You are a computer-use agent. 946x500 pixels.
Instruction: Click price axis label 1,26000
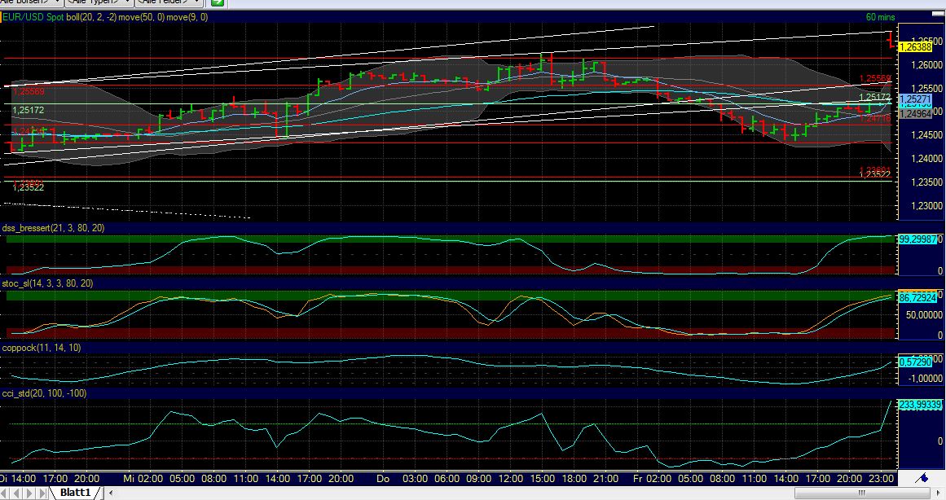927,65
